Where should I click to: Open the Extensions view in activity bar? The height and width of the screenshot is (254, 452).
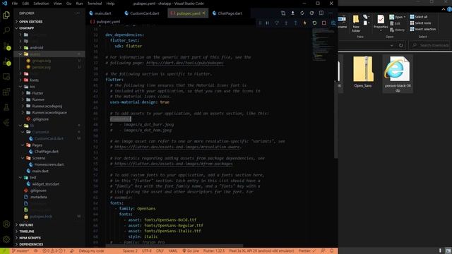pyautogui.click(x=6, y=92)
